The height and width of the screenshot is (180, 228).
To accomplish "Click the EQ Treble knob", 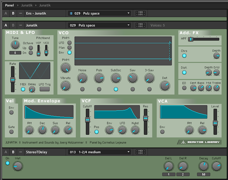I will point(216,88).
